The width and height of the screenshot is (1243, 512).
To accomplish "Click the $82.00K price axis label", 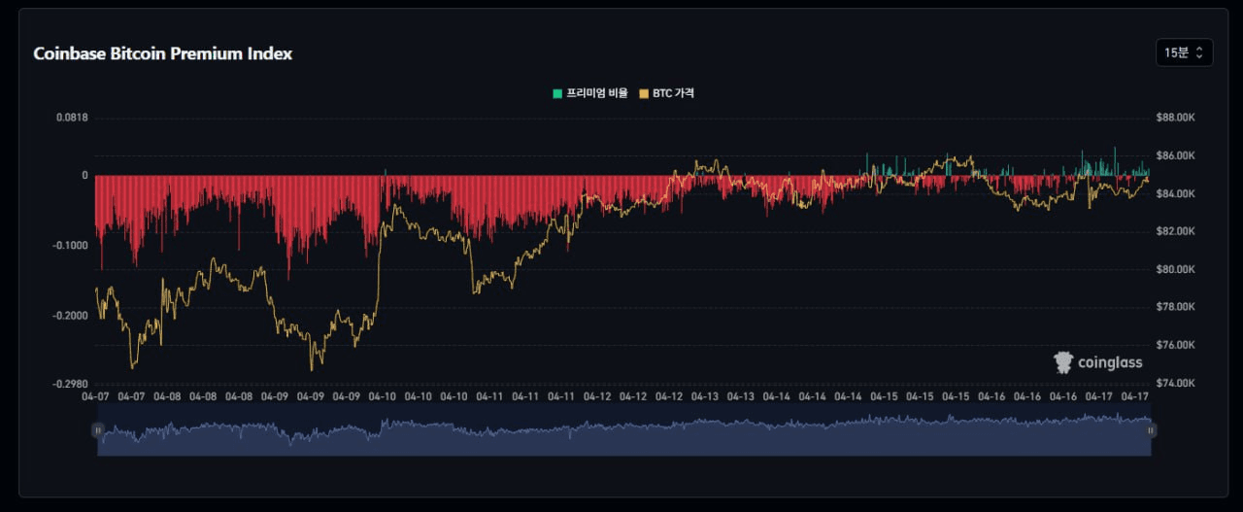I will click(1174, 231).
